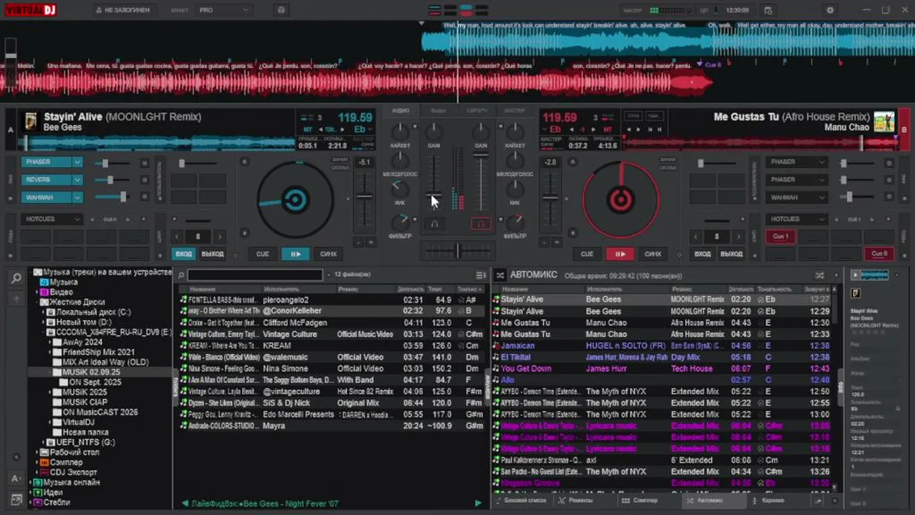Increase deck B loop length with right arrow
This screenshot has width=915, height=515.
pos(738,236)
